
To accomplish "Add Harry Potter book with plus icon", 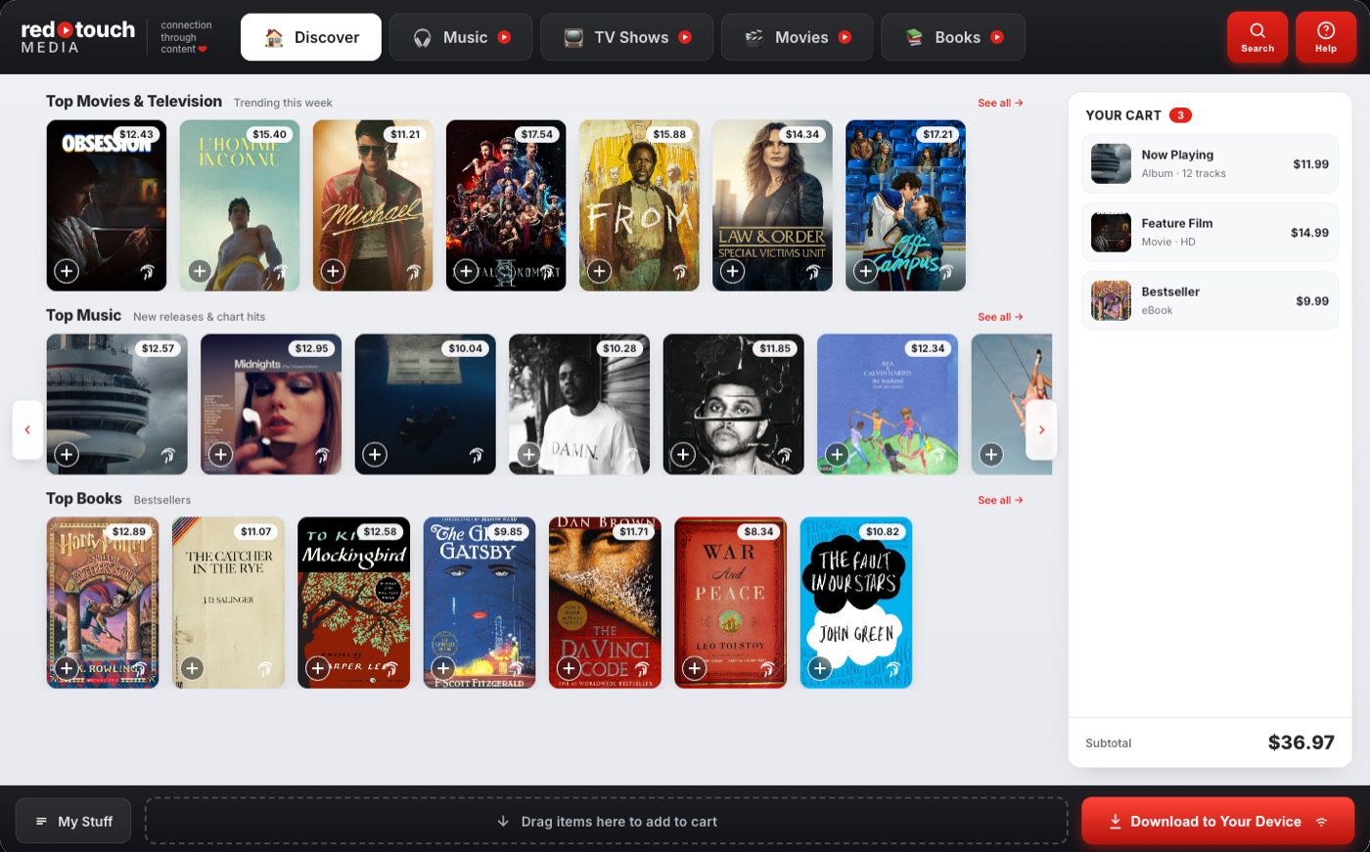I will 67,668.
